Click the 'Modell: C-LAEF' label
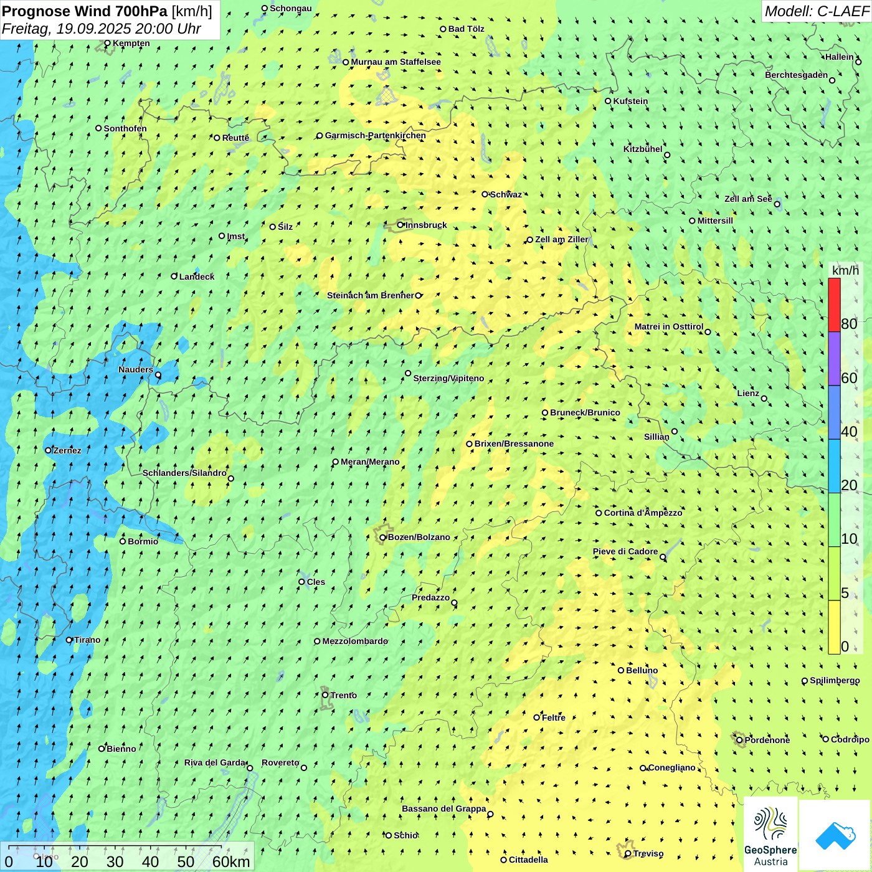Image resolution: width=872 pixels, height=872 pixels. coord(817,11)
